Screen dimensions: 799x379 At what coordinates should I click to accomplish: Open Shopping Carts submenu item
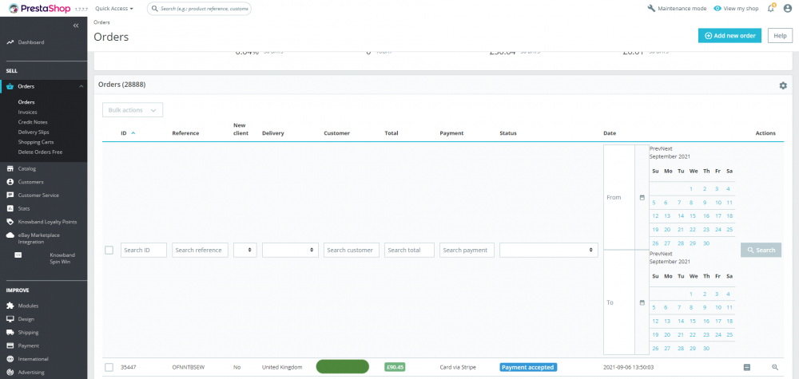[36, 142]
